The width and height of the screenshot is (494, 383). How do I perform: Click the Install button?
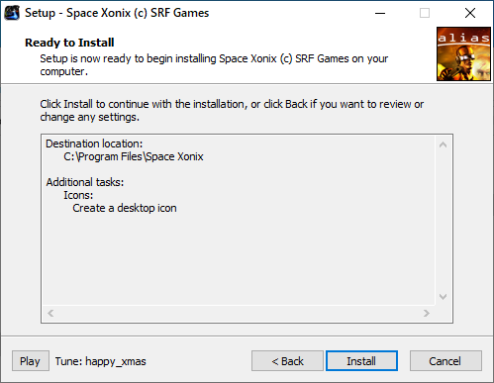[361, 361]
